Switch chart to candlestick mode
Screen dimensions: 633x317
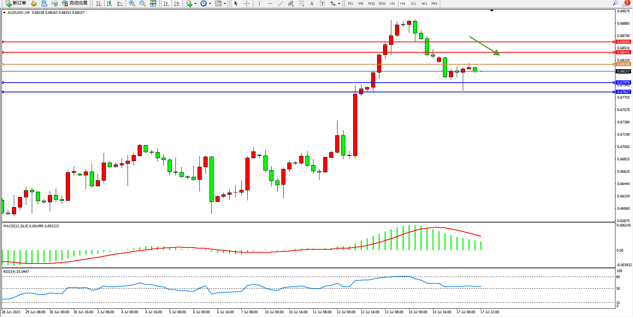(109, 3)
